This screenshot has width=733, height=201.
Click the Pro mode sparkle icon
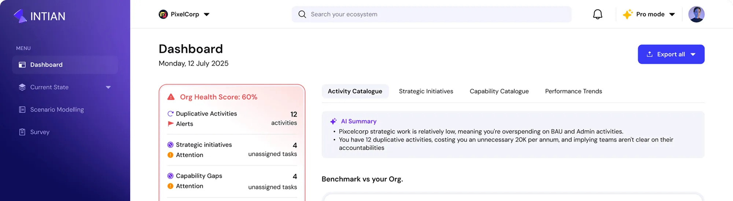click(x=627, y=14)
